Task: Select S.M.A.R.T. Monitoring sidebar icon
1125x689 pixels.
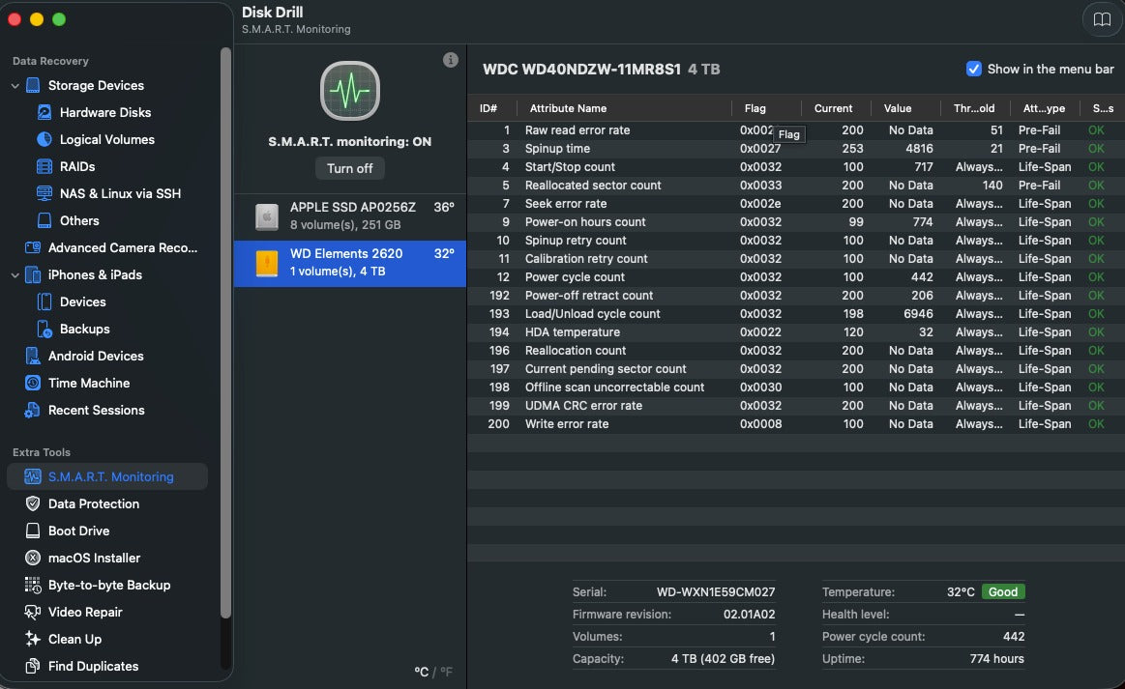Action: tap(32, 476)
